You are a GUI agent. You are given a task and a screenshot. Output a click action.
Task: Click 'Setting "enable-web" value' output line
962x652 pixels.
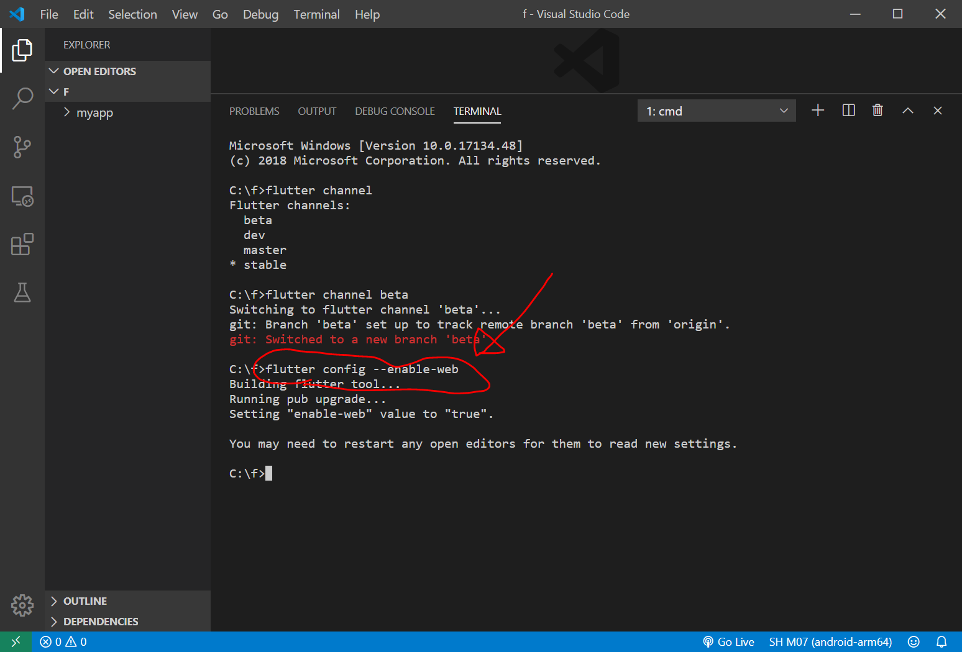coord(361,414)
